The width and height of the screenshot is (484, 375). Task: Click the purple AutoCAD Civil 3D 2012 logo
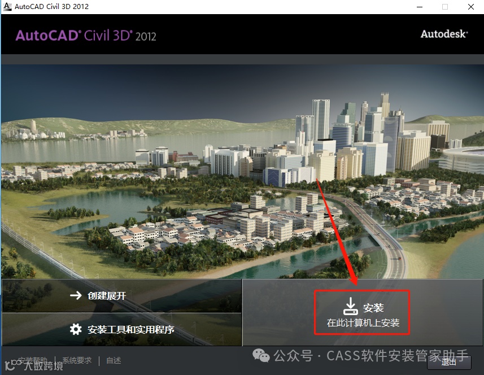86,36
